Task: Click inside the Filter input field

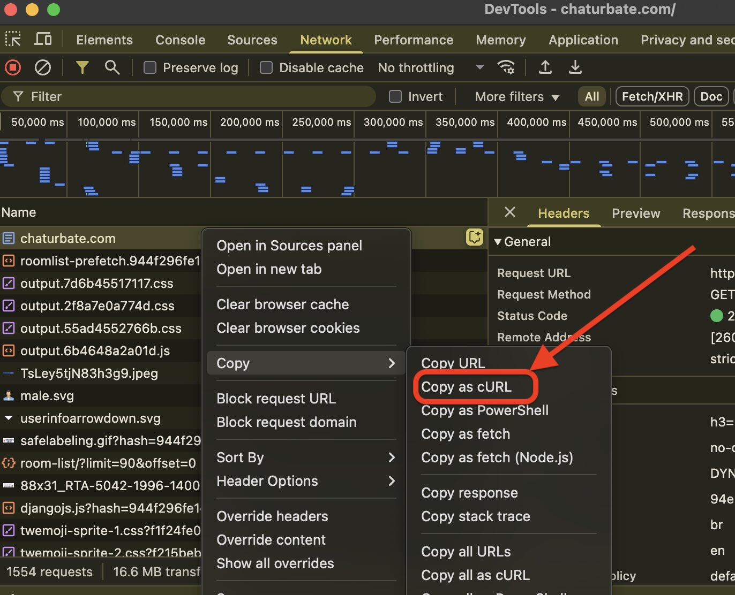Action: (161, 96)
